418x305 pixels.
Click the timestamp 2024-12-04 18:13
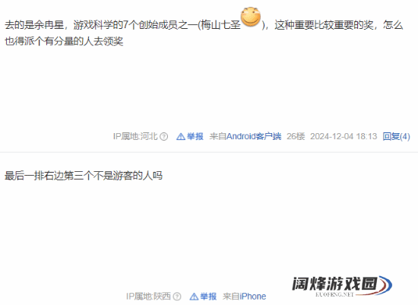344,136
